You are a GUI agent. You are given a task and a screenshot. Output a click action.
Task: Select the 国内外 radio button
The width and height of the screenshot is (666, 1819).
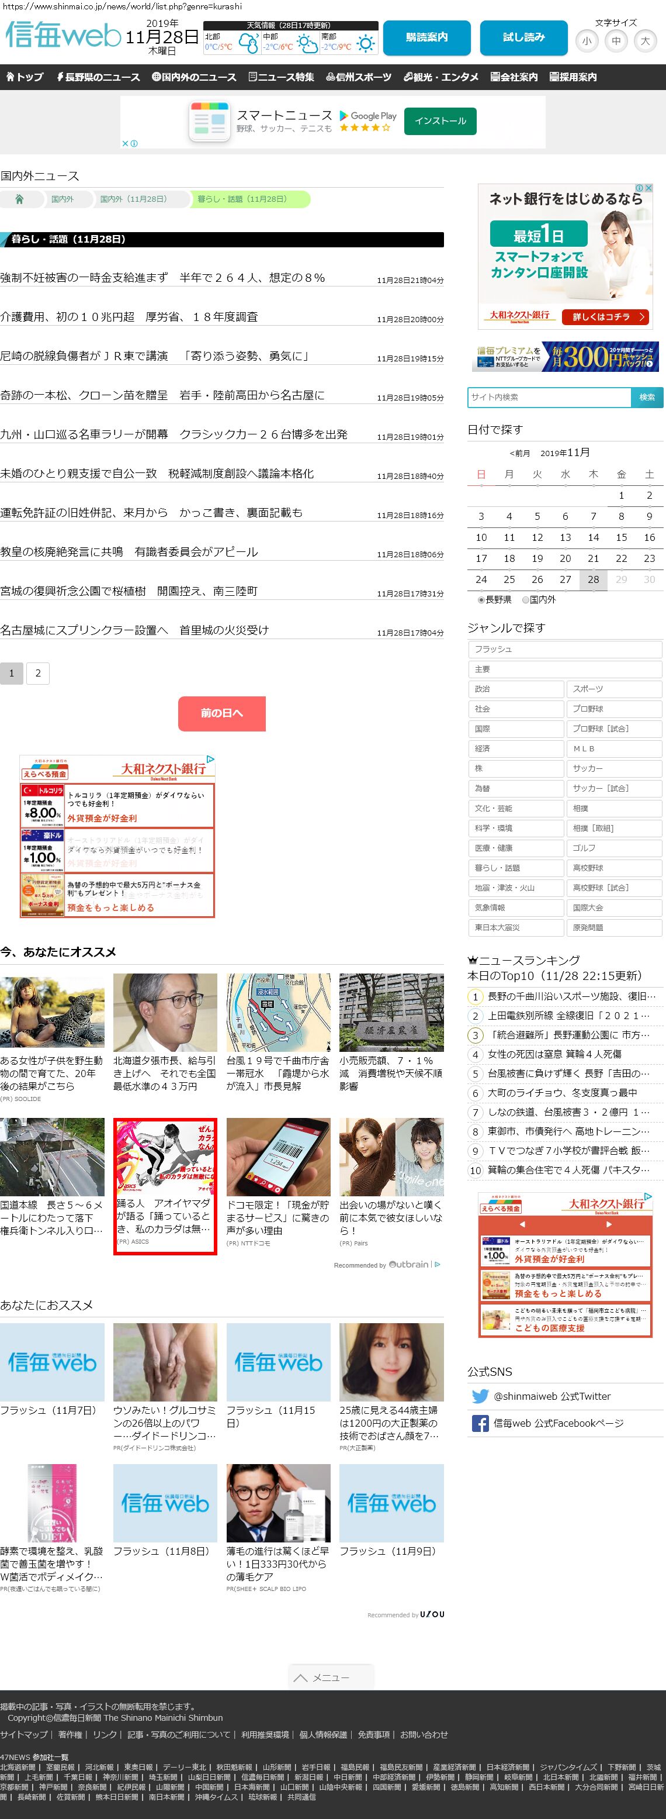(x=526, y=599)
